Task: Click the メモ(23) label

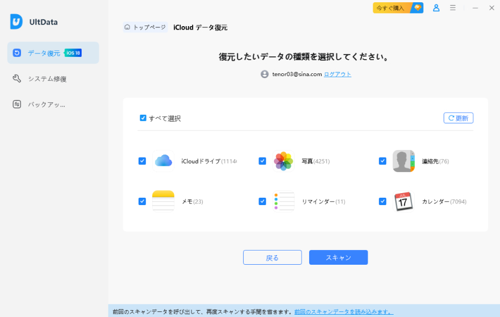Action: pyautogui.click(x=192, y=202)
